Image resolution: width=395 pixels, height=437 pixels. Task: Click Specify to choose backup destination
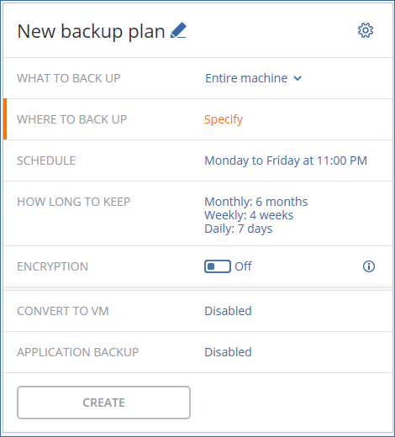click(224, 119)
